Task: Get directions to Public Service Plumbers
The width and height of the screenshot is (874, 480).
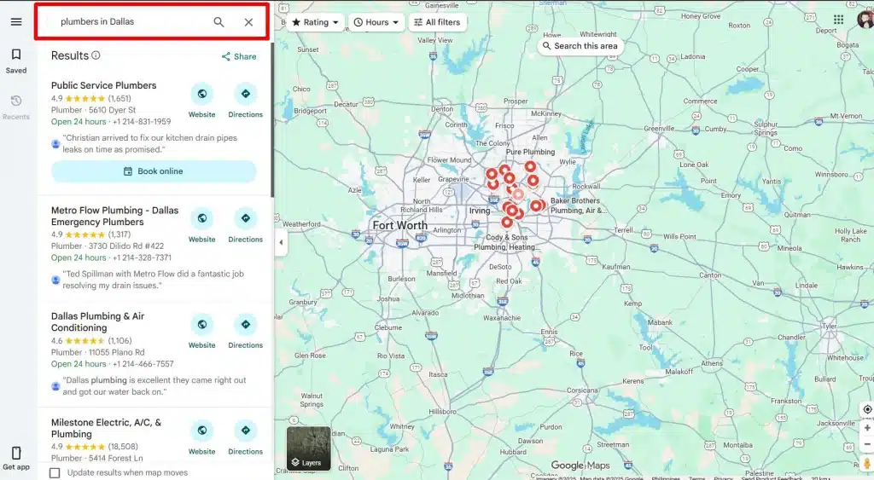Action: coord(245,94)
